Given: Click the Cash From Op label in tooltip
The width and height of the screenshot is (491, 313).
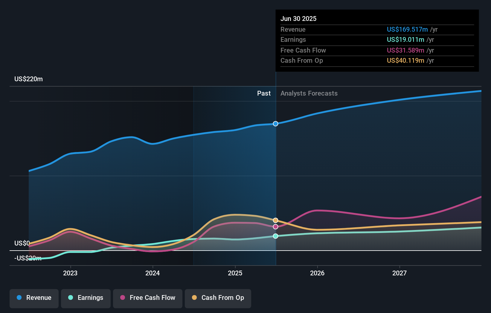Looking at the screenshot, I should click(302, 61).
